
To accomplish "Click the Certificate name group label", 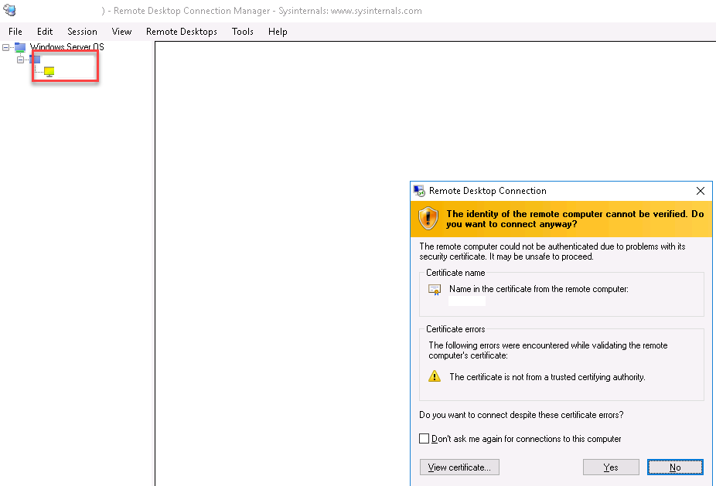I will (x=455, y=273).
